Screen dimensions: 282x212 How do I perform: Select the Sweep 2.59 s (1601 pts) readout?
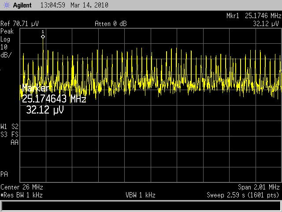(243, 195)
